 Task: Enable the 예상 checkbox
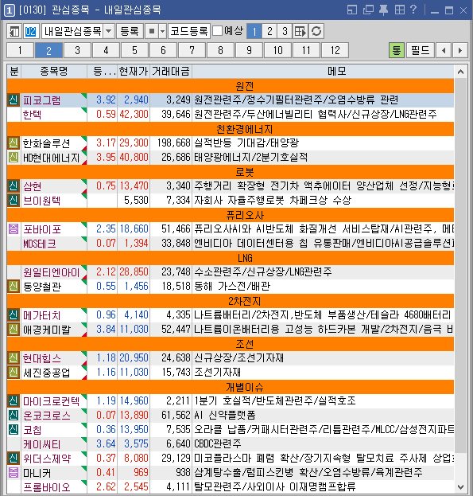pyautogui.click(x=217, y=31)
